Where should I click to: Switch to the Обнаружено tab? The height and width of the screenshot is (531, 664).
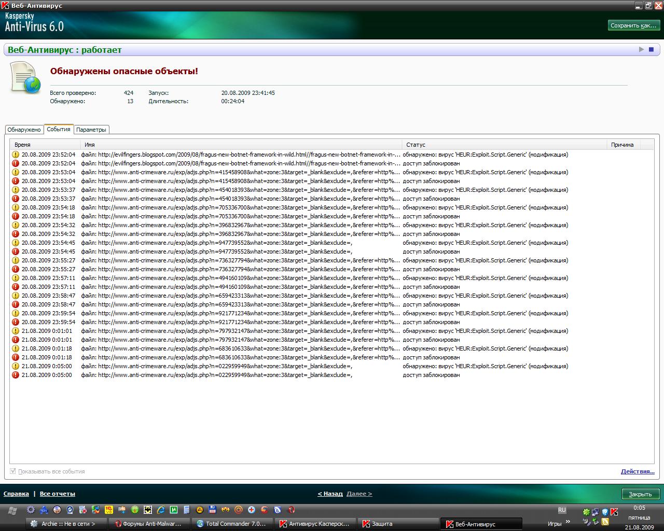24,130
